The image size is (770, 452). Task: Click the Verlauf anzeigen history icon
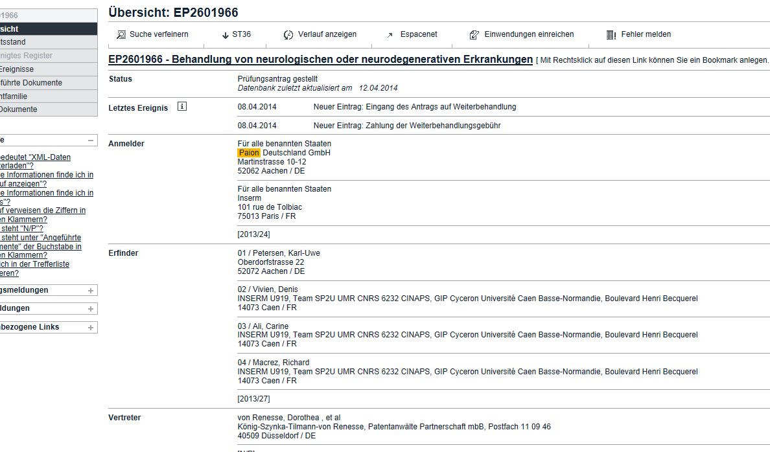tap(288, 35)
